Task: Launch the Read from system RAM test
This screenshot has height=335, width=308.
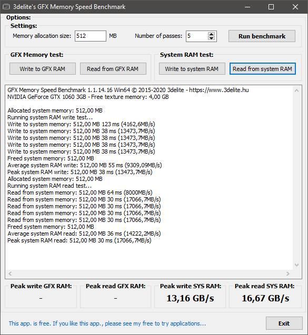Action: [262, 69]
